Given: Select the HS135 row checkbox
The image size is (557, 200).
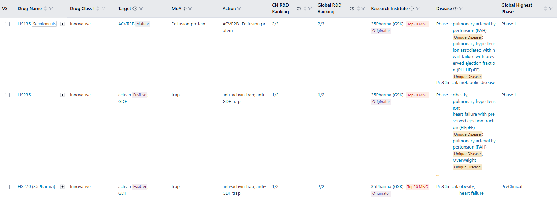Looking at the screenshot, I should (x=7, y=24).
